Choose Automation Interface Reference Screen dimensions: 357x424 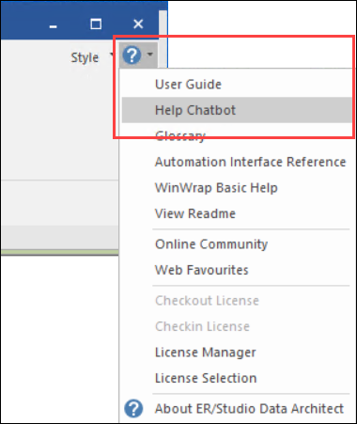[x=237, y=162]
